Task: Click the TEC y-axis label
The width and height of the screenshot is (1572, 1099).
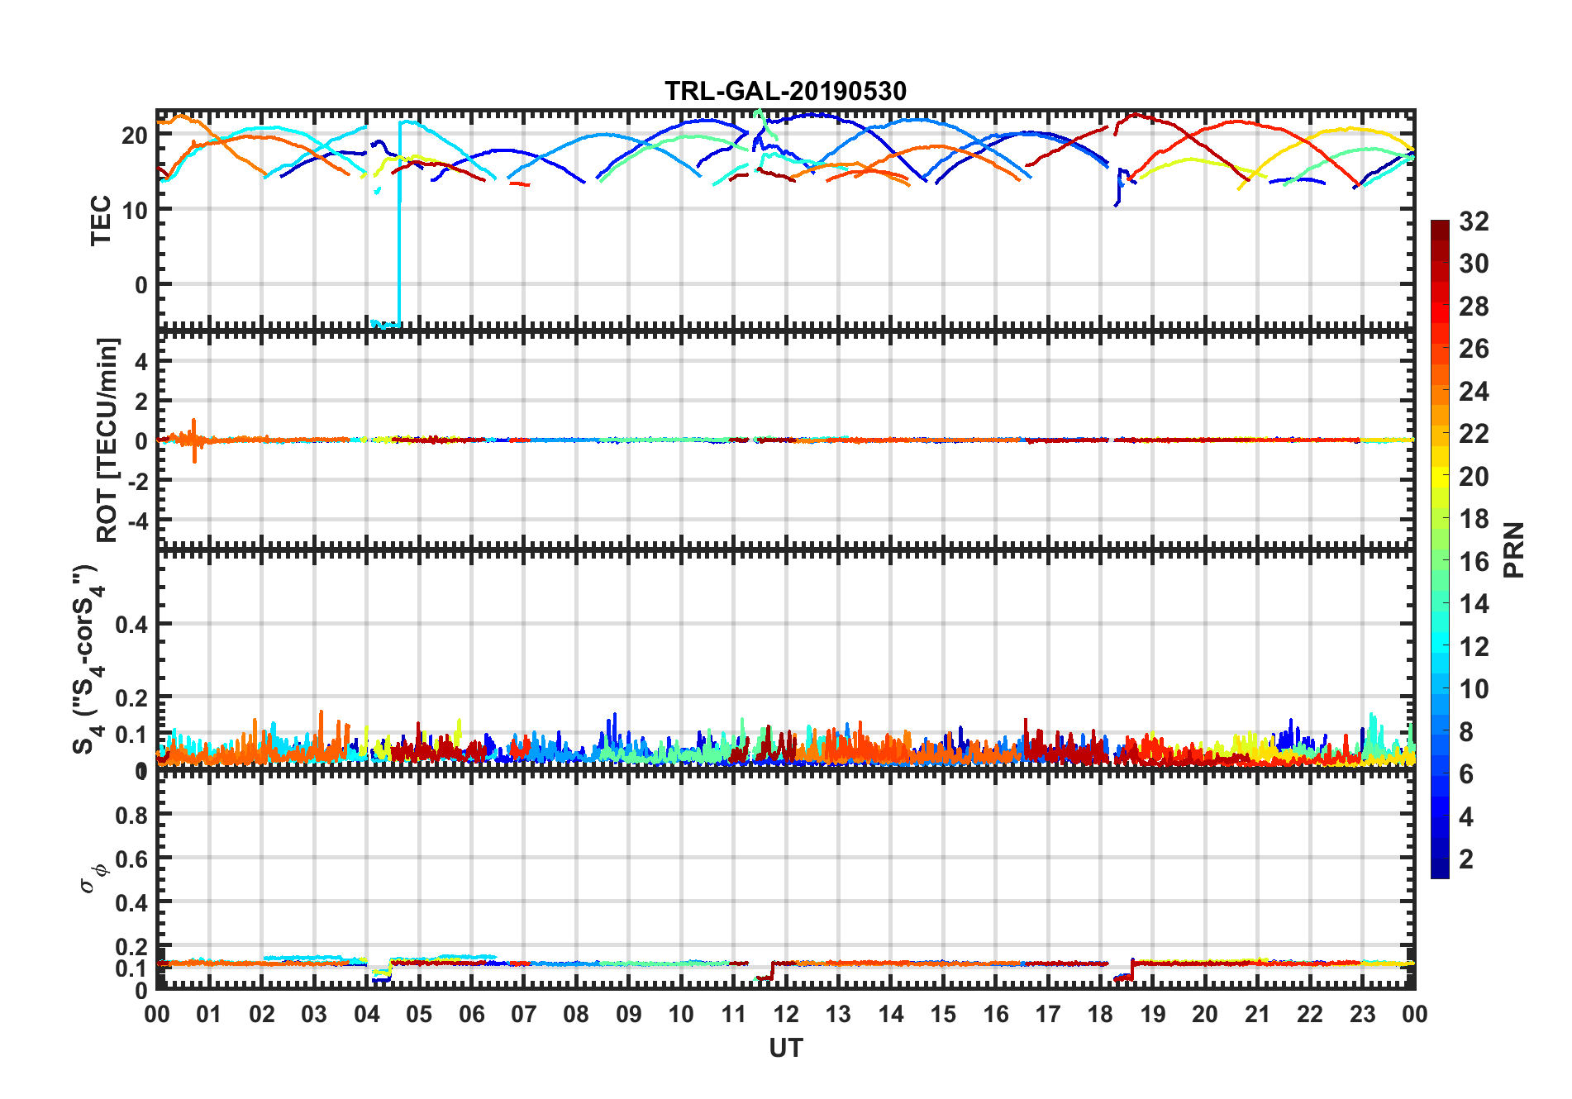Action: tap(101, 221)
